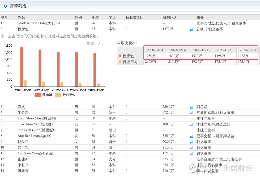Screen dimensions: 260x176
Task: Select the name Pua Seck Guan(潘锡源)
Action: coord(36,130)
